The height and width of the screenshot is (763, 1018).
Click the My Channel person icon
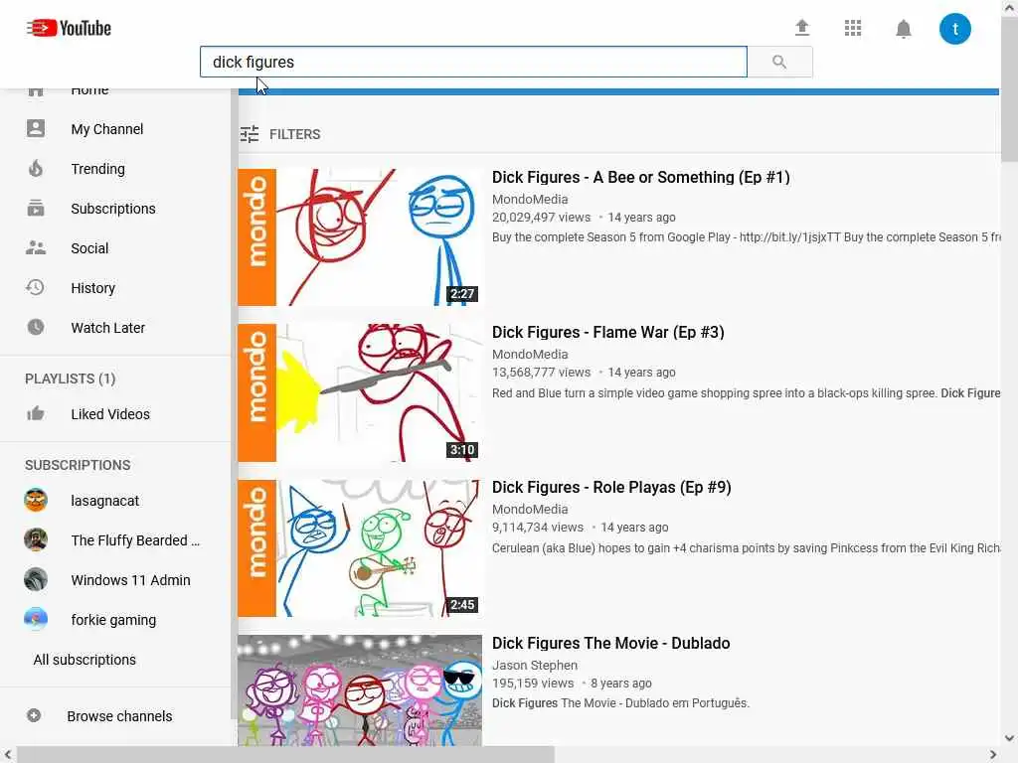pyautogui.click(x=36, y=128)
